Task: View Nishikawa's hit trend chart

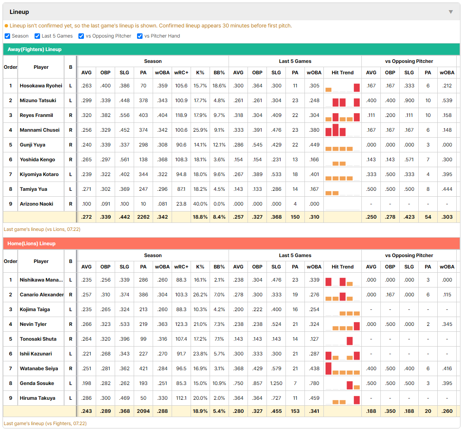Action: click(342, 280)
